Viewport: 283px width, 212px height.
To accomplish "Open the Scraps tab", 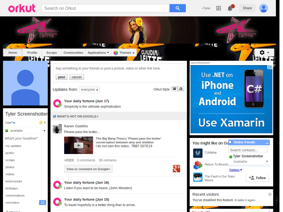I will pos(51,53).
